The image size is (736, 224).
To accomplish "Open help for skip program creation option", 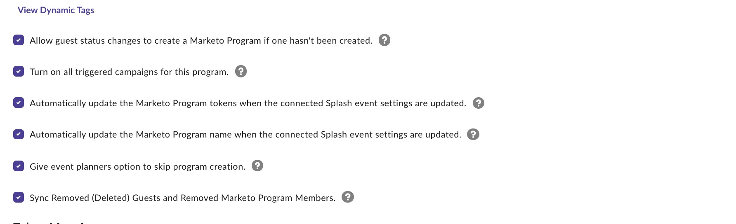I will point(257,166).
